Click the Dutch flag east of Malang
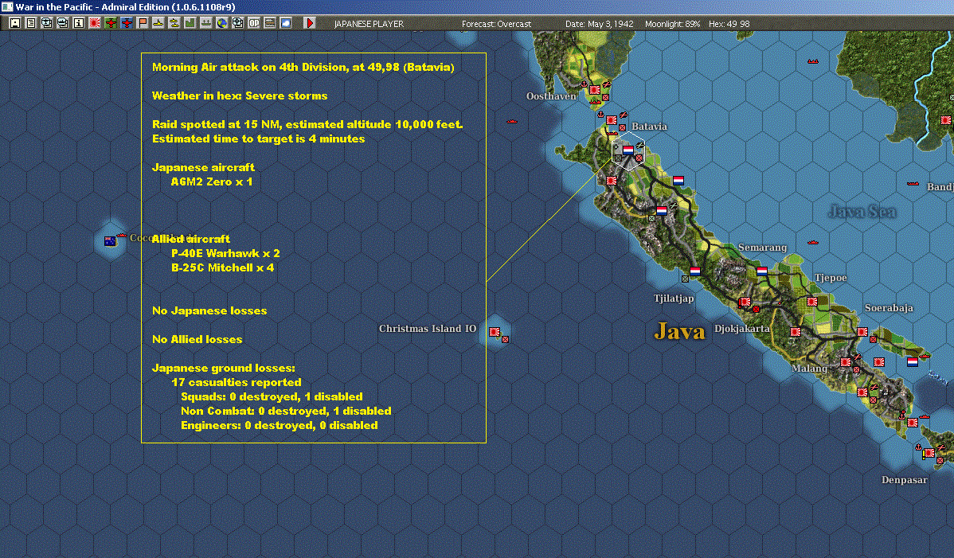 coord(912,362)
